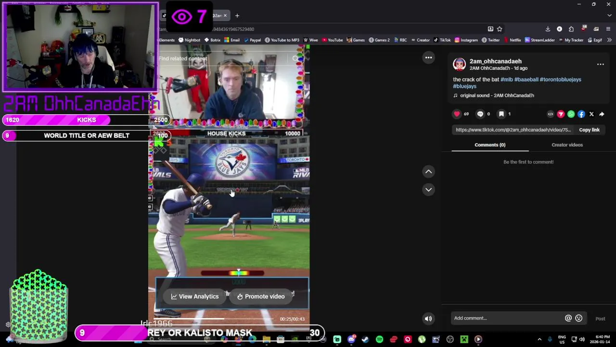616x347 pixels.
Task: Get the embed code icon
Action: click(x=551, y=114)
